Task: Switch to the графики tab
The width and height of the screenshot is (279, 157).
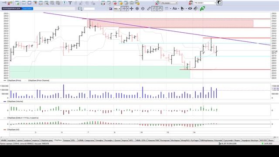Action: tap(27, 140)
